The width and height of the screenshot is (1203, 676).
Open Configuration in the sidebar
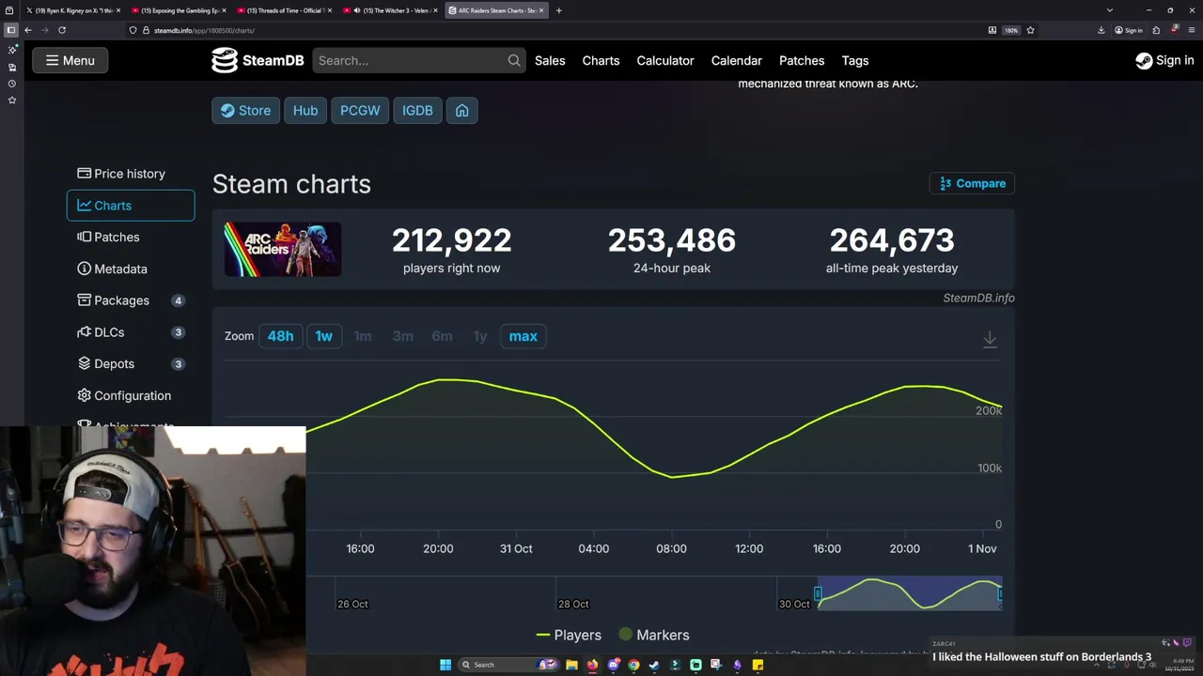(x=131, y=395)
